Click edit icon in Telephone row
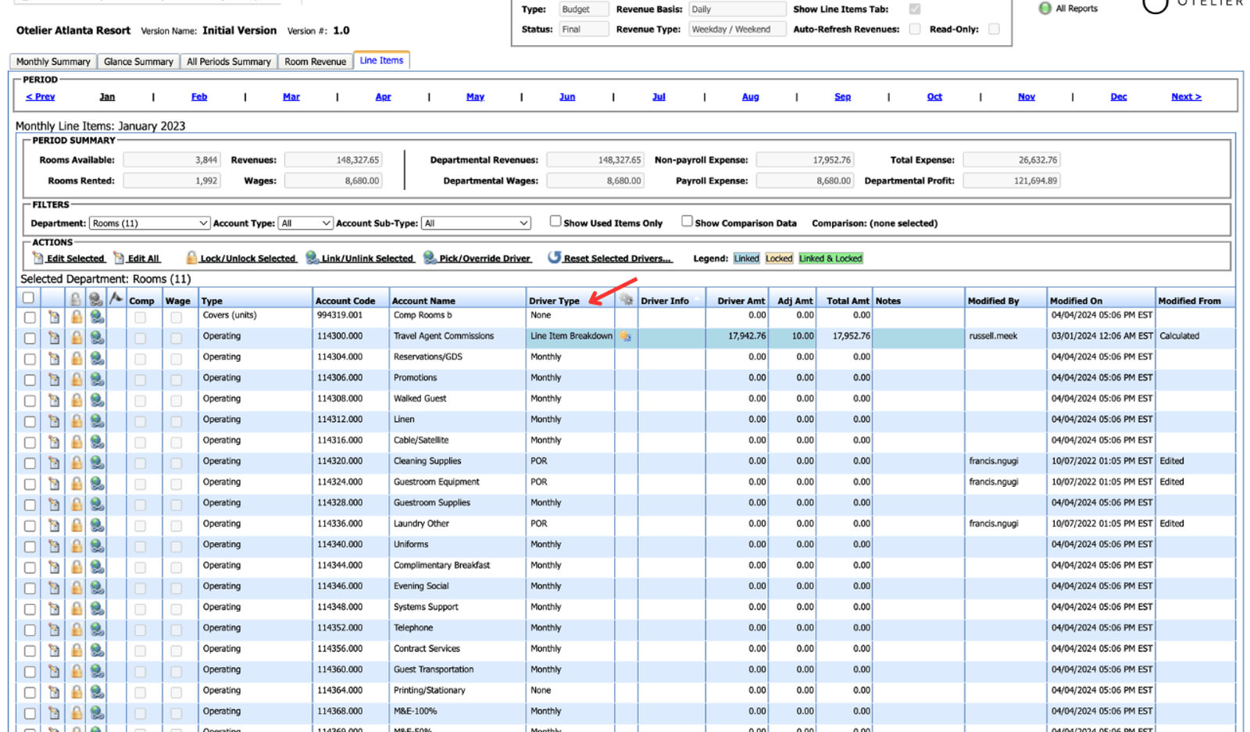The height and width of the screenshot is (732, 1250). click(x=54, y=629)
